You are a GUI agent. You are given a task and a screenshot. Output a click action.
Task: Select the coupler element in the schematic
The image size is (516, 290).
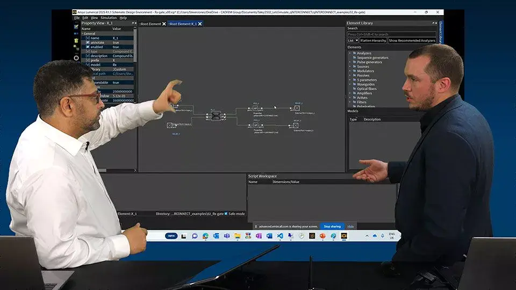(x=216, y=116)
